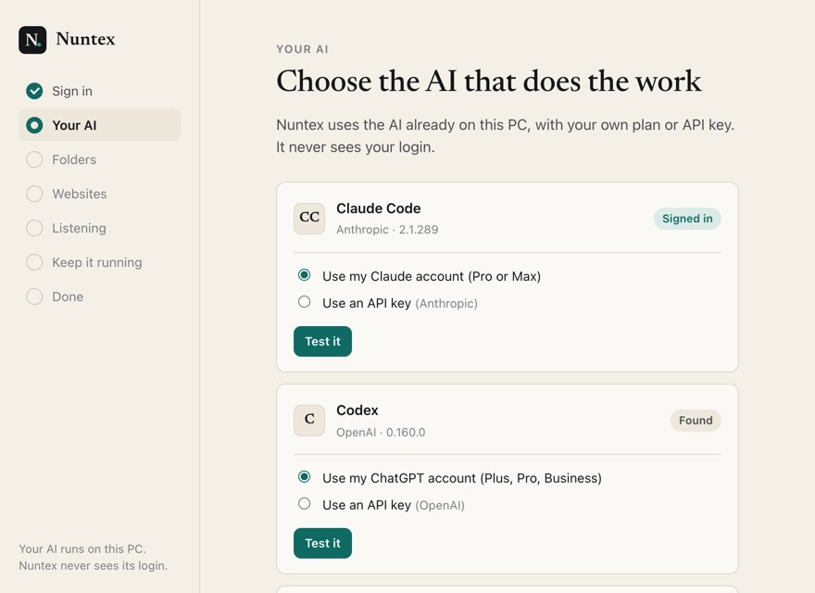Click the YOUR AI section label
This screenshot has height=593, width=815.
303,49
